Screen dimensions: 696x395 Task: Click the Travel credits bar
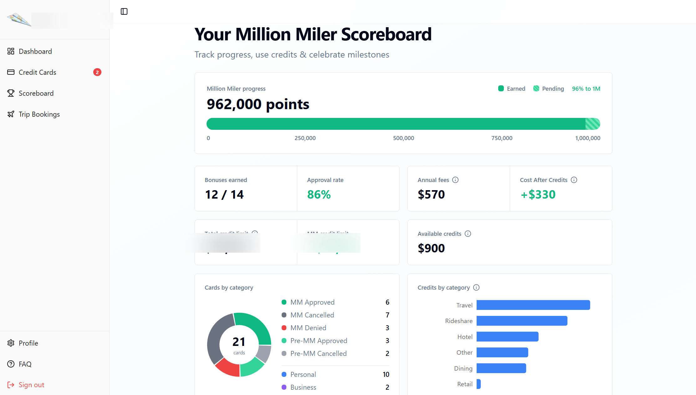(533, 305)
